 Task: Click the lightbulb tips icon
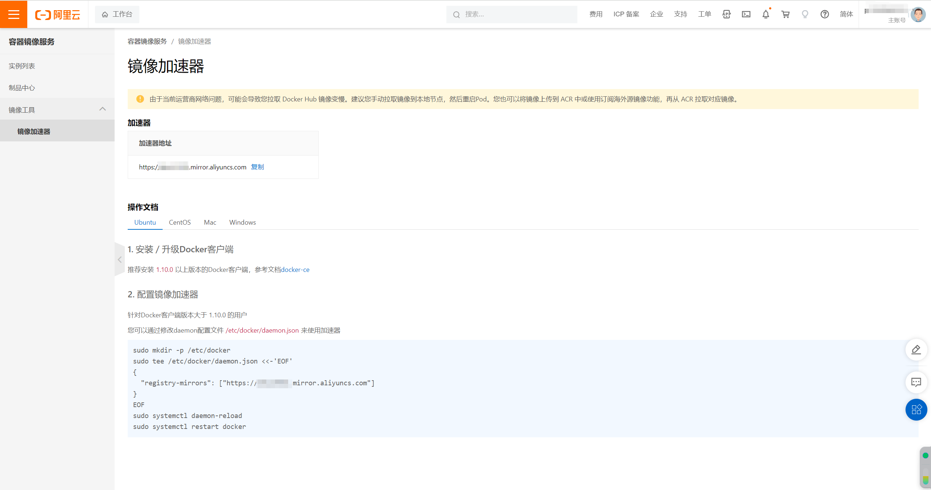pos(805,14)
